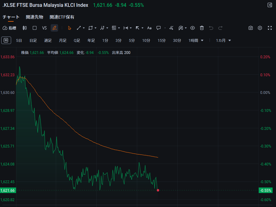Choose the 日足 daily timeframe
This screenshot has width=276, height=207.
tap(33, 40)
